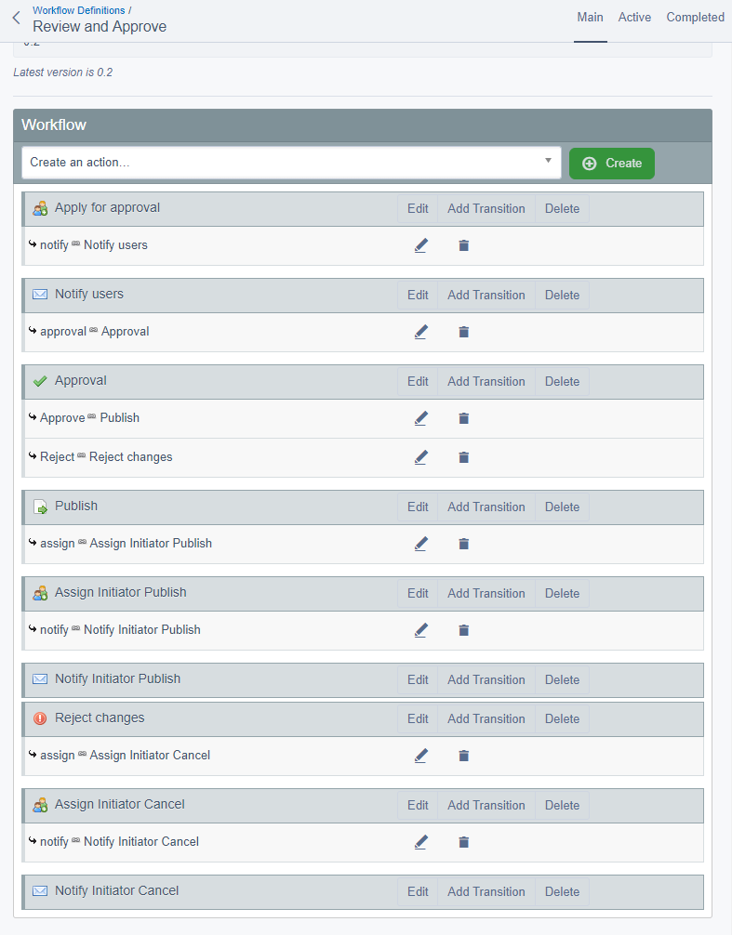Viewport: 732px width, 935px height.
Task: Click pencil icon for assign Assign Initiator Cancel
Action: [420, 756]
